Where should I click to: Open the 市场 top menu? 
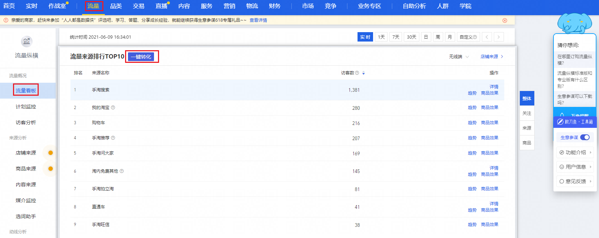(308, 6)
